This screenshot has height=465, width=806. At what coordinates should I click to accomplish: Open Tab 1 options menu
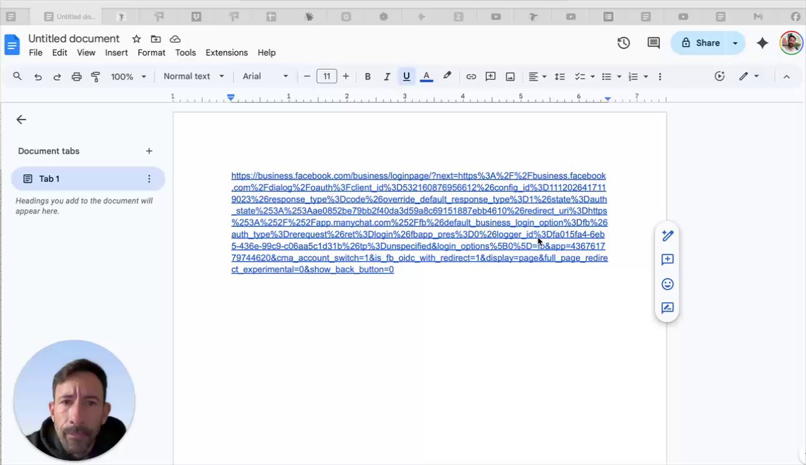coord(149,179)
